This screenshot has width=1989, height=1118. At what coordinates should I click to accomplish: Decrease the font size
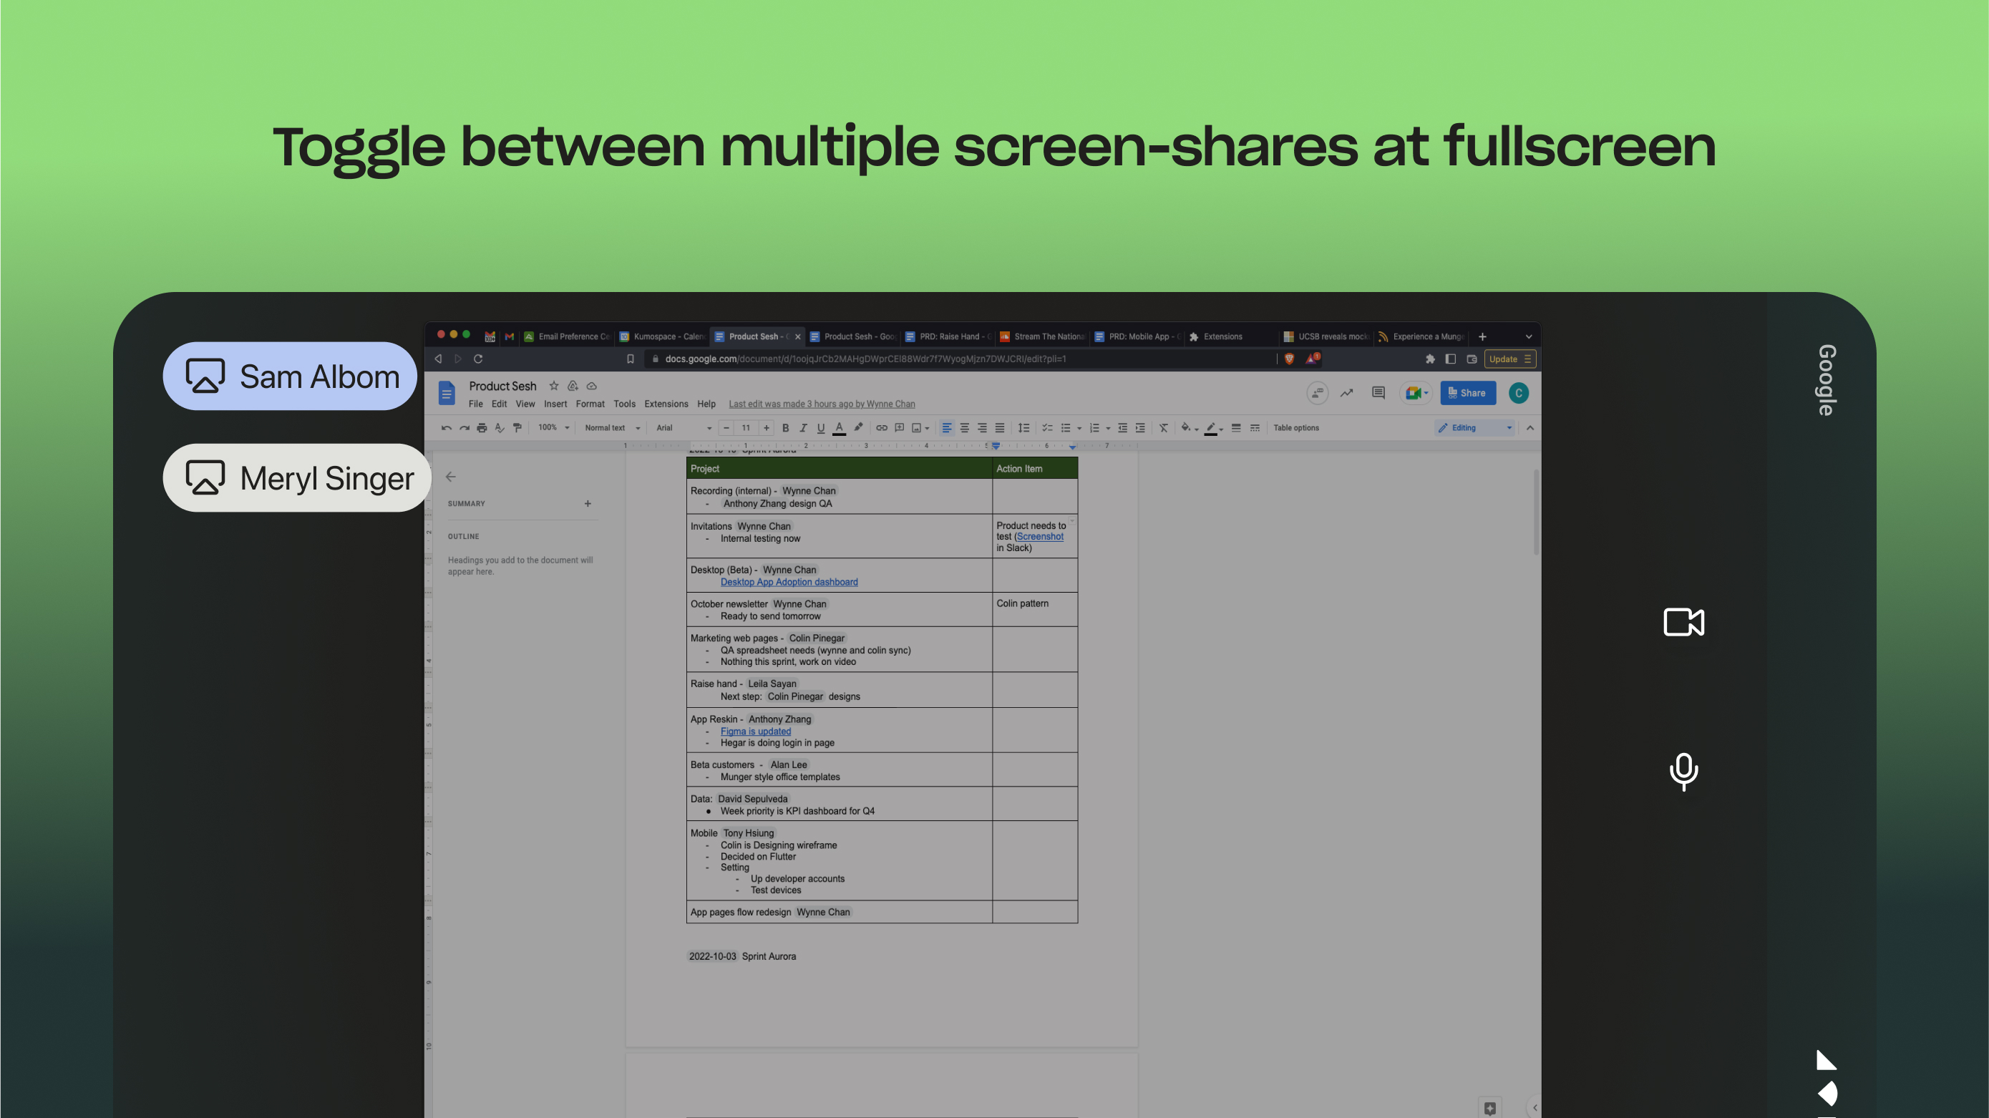point(726,428)
